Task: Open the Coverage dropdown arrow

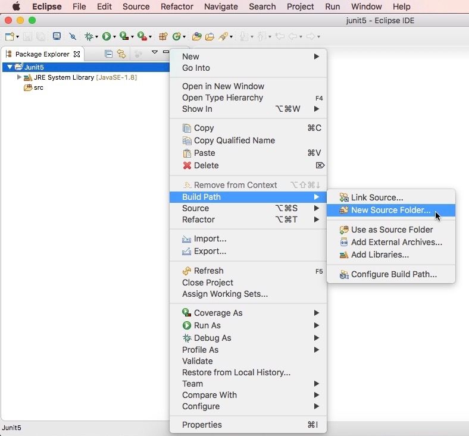Action: 132,37
